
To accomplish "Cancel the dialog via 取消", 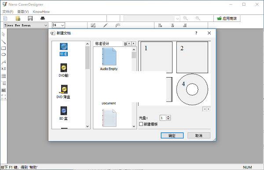I will click(199, 135).
